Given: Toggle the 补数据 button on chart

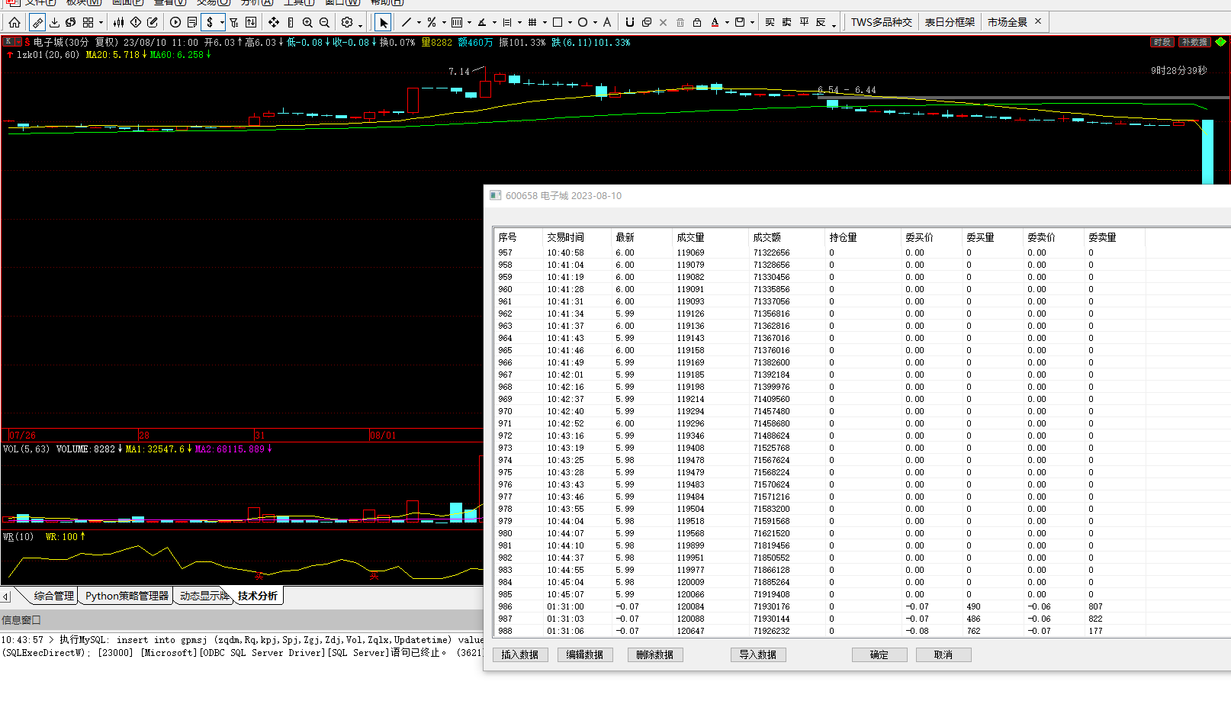Looking at the screenshot, I should pyautogui.click(x=1194, y=42).
